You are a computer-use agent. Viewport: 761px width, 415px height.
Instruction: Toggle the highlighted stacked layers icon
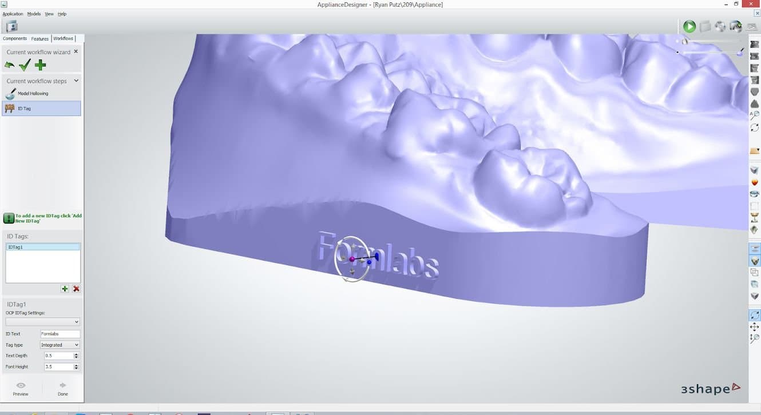[755, 249]
